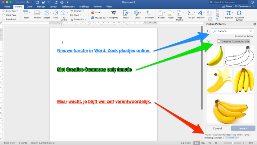Select Draft view in status bar
The width and height of the screenshot is (257, 145).
216,143
